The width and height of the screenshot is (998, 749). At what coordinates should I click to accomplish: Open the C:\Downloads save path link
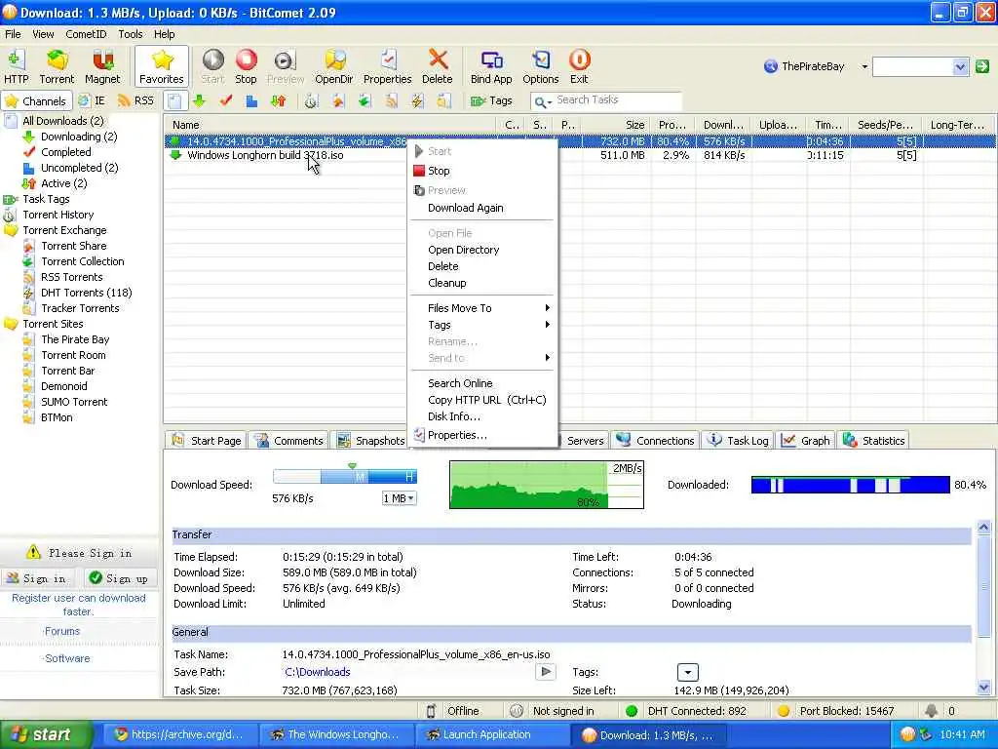[x=317, y=672]
